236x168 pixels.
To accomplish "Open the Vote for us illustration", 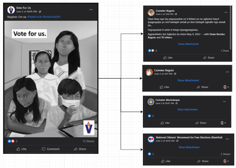I will (x=51, y=79).
